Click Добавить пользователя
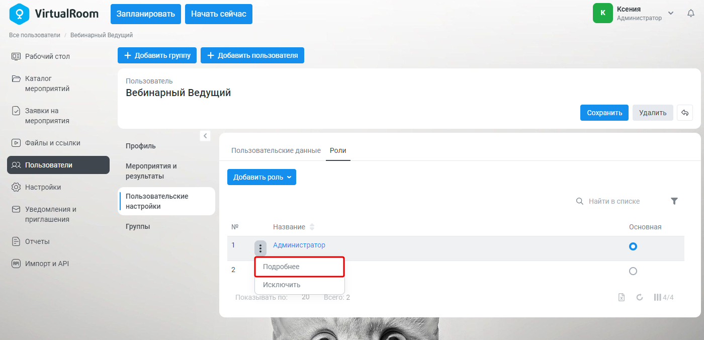 [252, 55]
